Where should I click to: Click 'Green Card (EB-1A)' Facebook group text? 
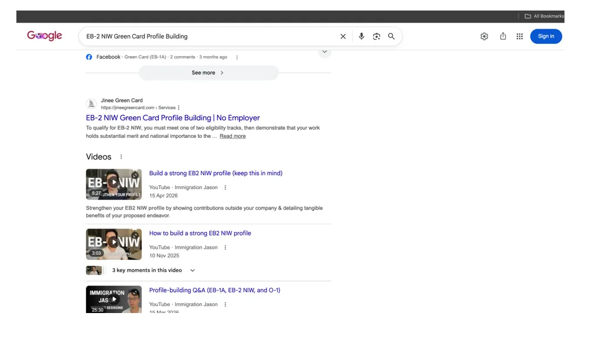coord(145,57)
